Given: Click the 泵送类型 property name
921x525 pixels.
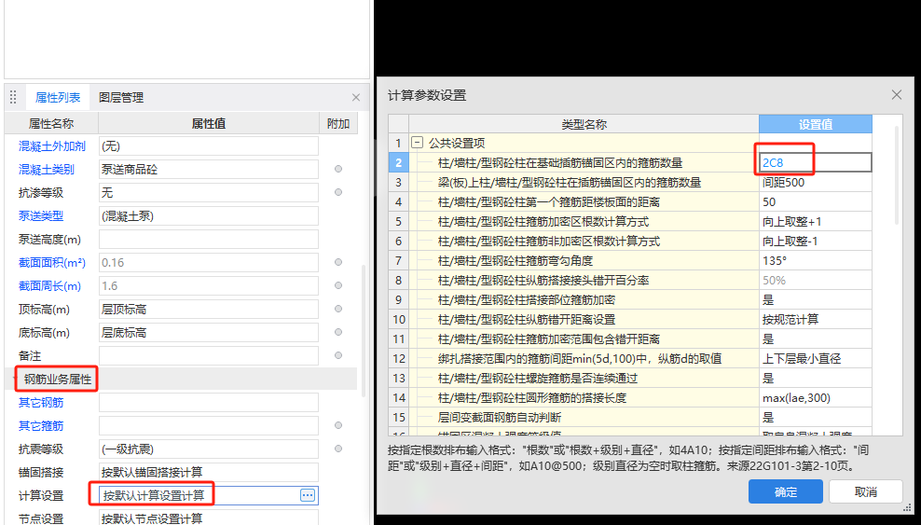Looking at the screenshot, I should pyautogui.click(x=41, y=216).
